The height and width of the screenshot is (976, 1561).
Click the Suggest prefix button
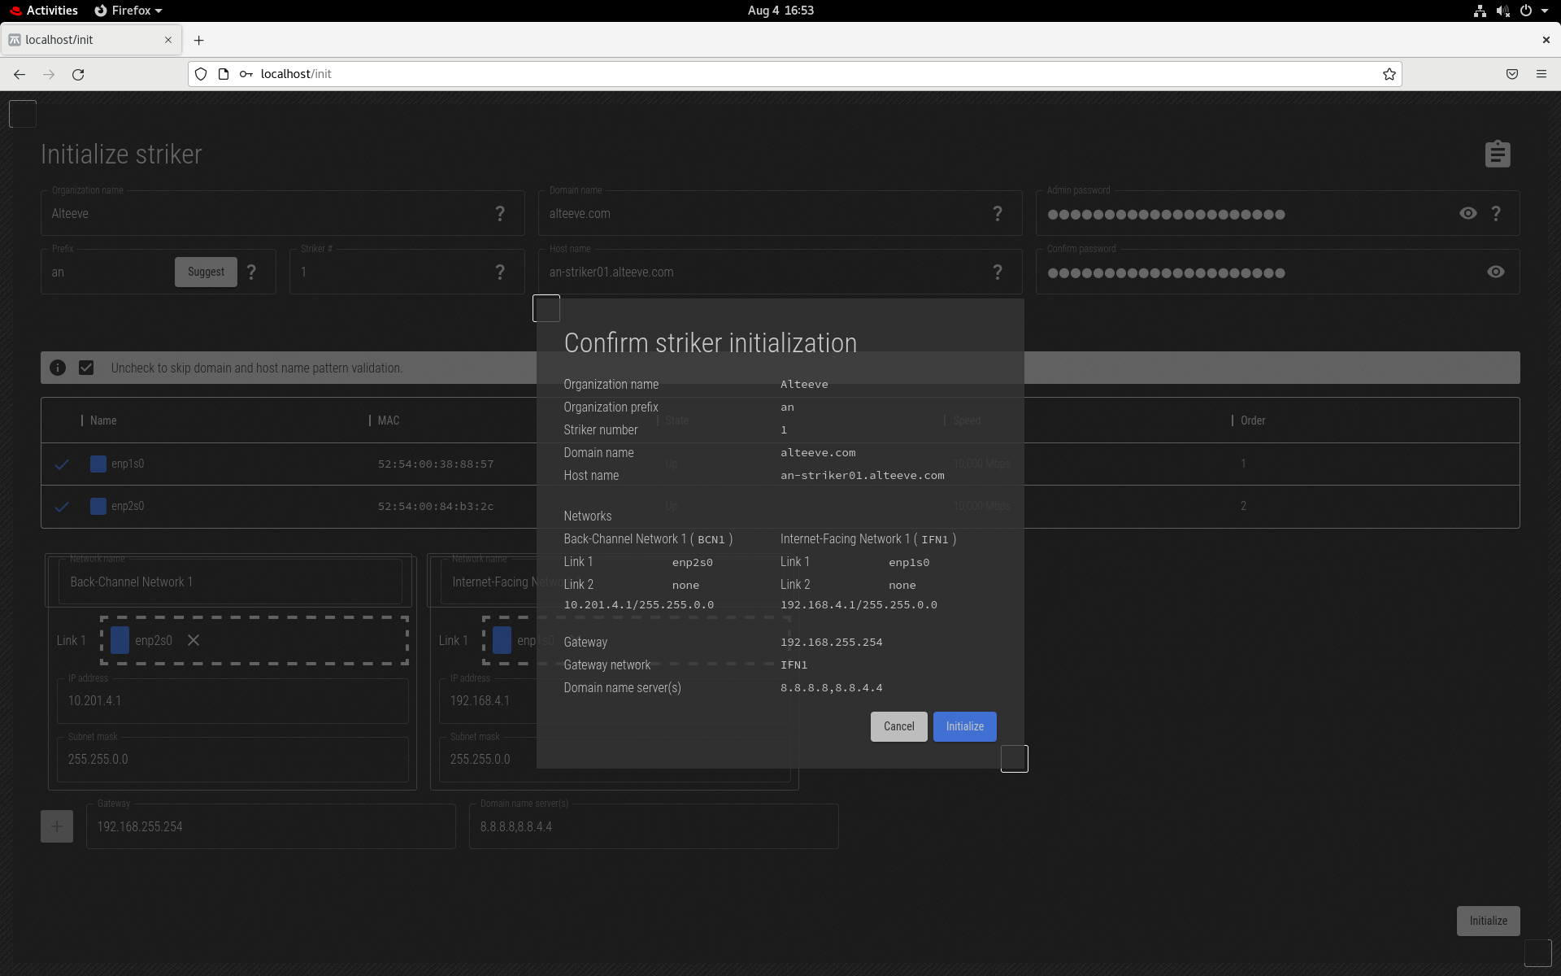206,272
